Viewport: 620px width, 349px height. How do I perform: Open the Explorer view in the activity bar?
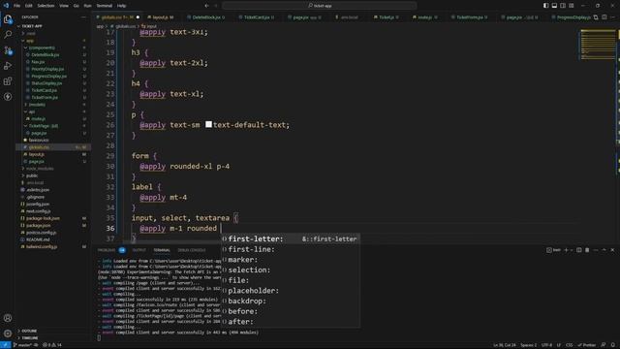tap(8, 19)
